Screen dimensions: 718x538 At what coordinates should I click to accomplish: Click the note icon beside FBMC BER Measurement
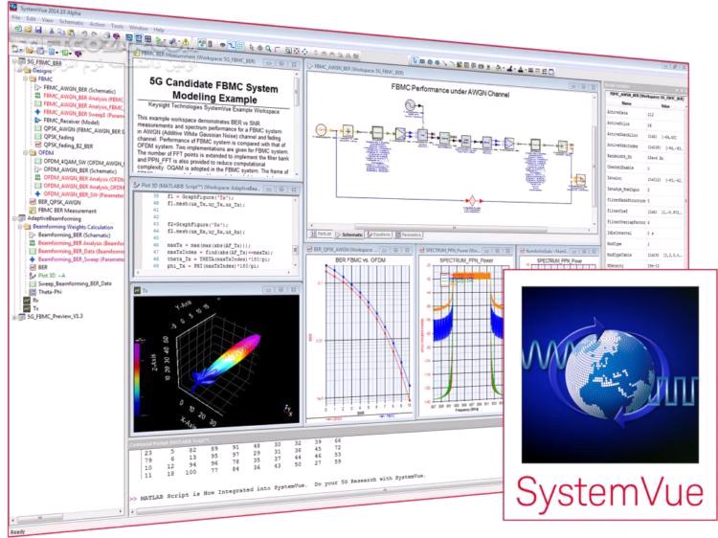tap(33, 211)
